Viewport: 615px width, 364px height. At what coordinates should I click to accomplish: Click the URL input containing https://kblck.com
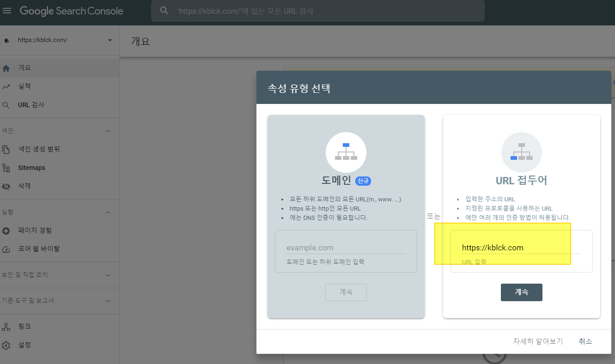(x=522, y=248)
